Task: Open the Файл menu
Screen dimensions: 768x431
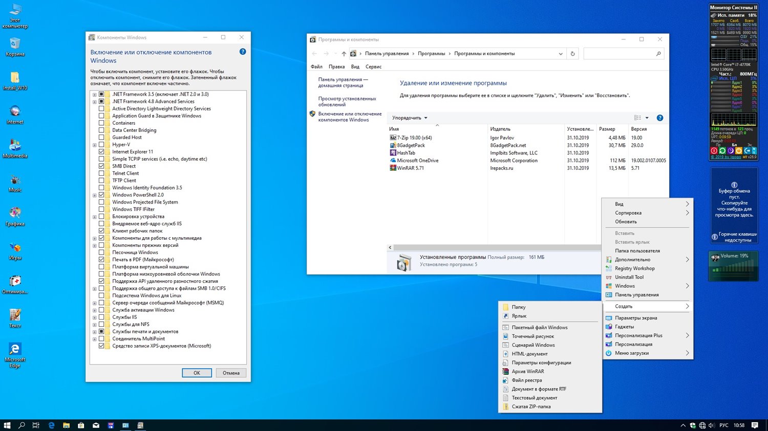Action: [x=316, y=66]
